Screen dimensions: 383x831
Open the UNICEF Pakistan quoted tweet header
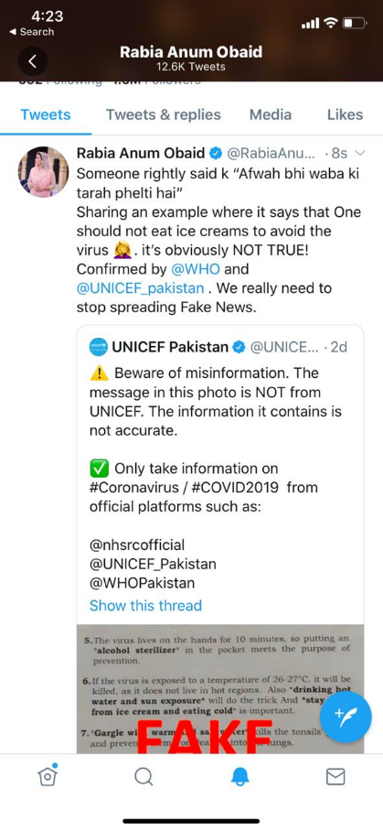[219, 347]
